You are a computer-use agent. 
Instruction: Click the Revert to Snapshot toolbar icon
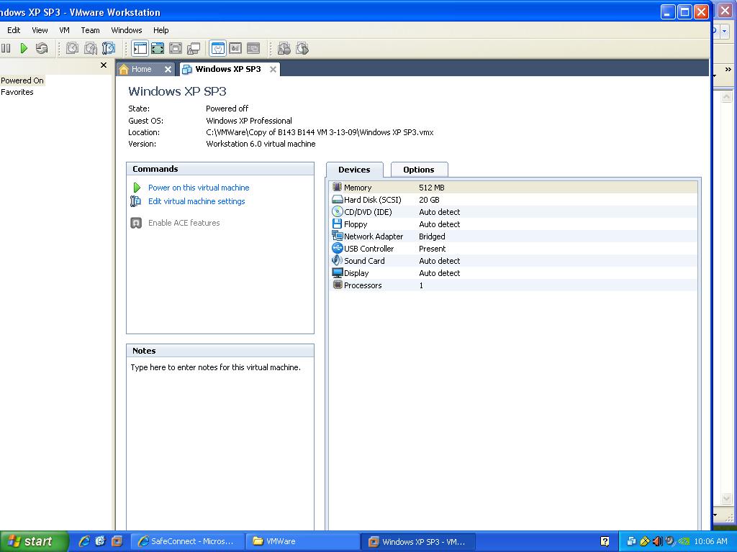90,48
